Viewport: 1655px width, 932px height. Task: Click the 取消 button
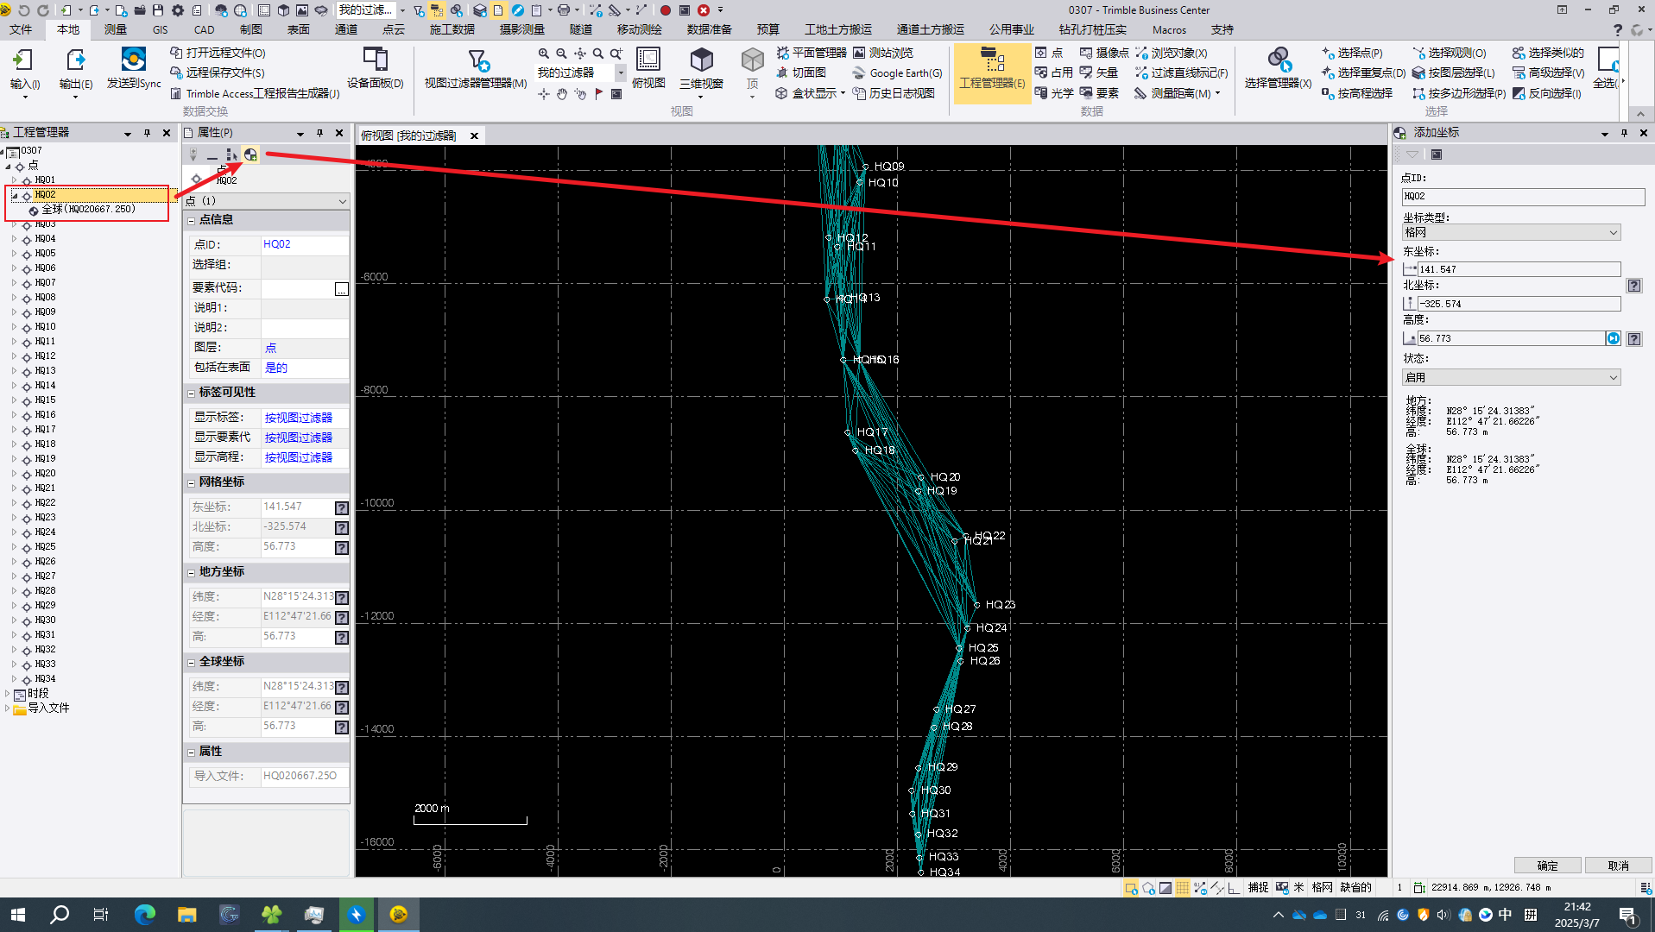[1618, 866]
